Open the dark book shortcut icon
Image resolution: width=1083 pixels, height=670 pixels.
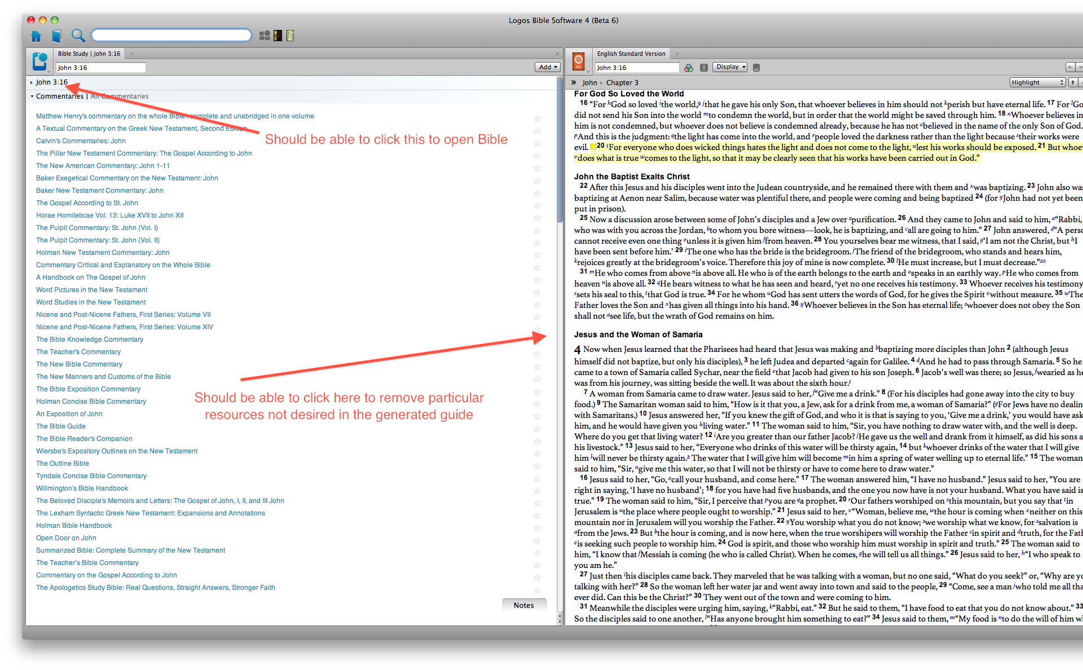(278, 36)
